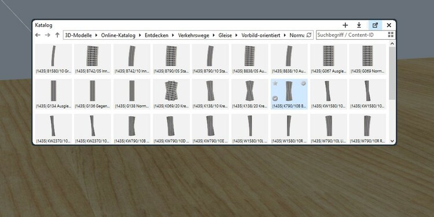
Task: Select the B790/05 Sta... track thumbnail
Action: 171,59
